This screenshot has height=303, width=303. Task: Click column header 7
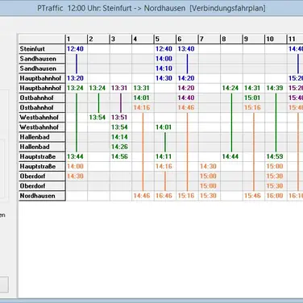(210, 39)
